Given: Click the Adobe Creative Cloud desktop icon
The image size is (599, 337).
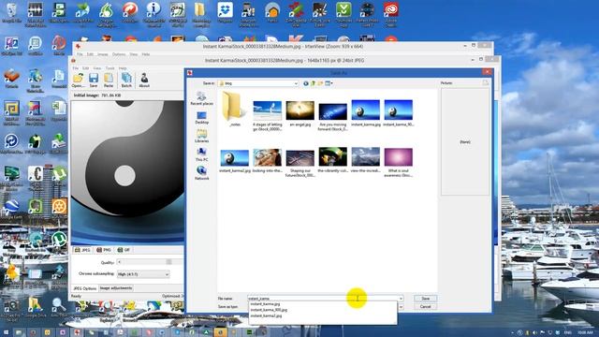Looking at the screenshot, I should pos(391,14).
